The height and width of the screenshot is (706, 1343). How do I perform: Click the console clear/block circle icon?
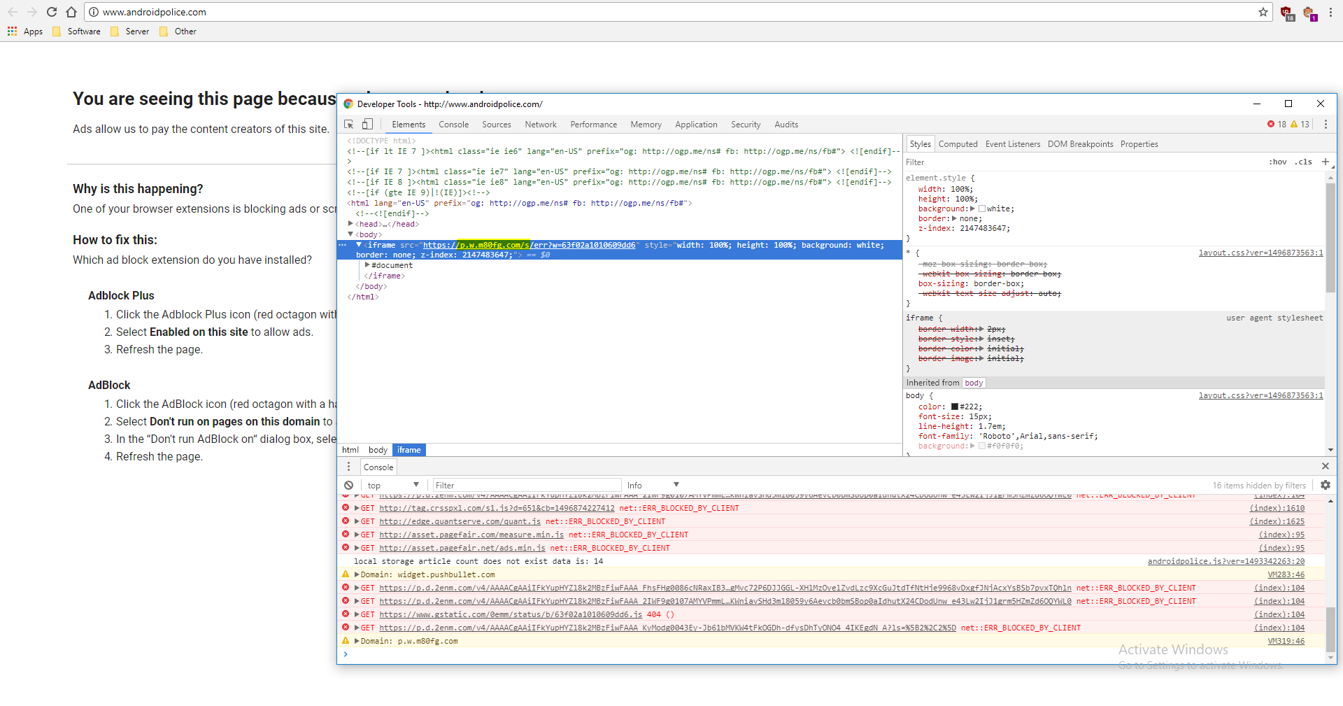(x=348, y=485)
